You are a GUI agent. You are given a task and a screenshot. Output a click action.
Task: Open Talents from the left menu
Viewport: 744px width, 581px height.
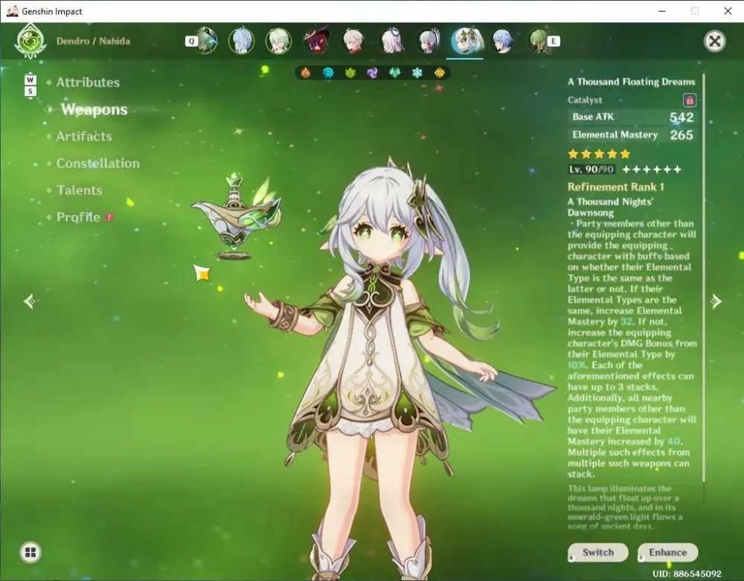pyautogui.click(x=80, y=190)
